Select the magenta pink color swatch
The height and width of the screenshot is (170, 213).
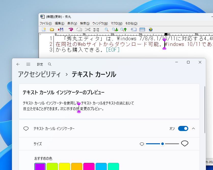click(89, 167)
